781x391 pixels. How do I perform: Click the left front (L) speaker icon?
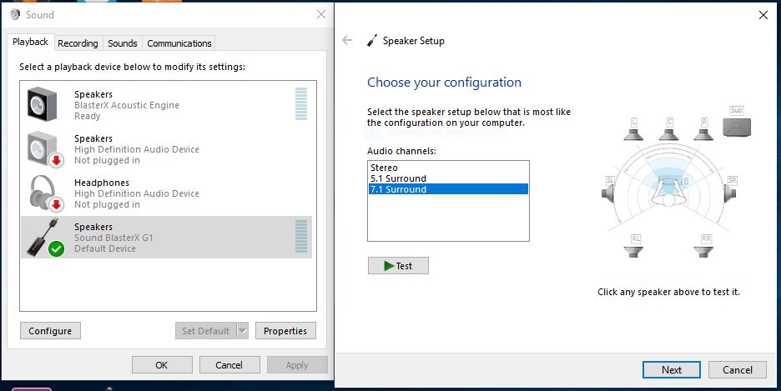coord(635,128)
